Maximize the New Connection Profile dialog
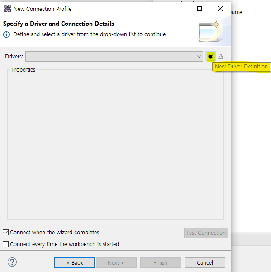The width and height of the screenshot is (271, 272). pyautogui.click(x=200, y=9)
